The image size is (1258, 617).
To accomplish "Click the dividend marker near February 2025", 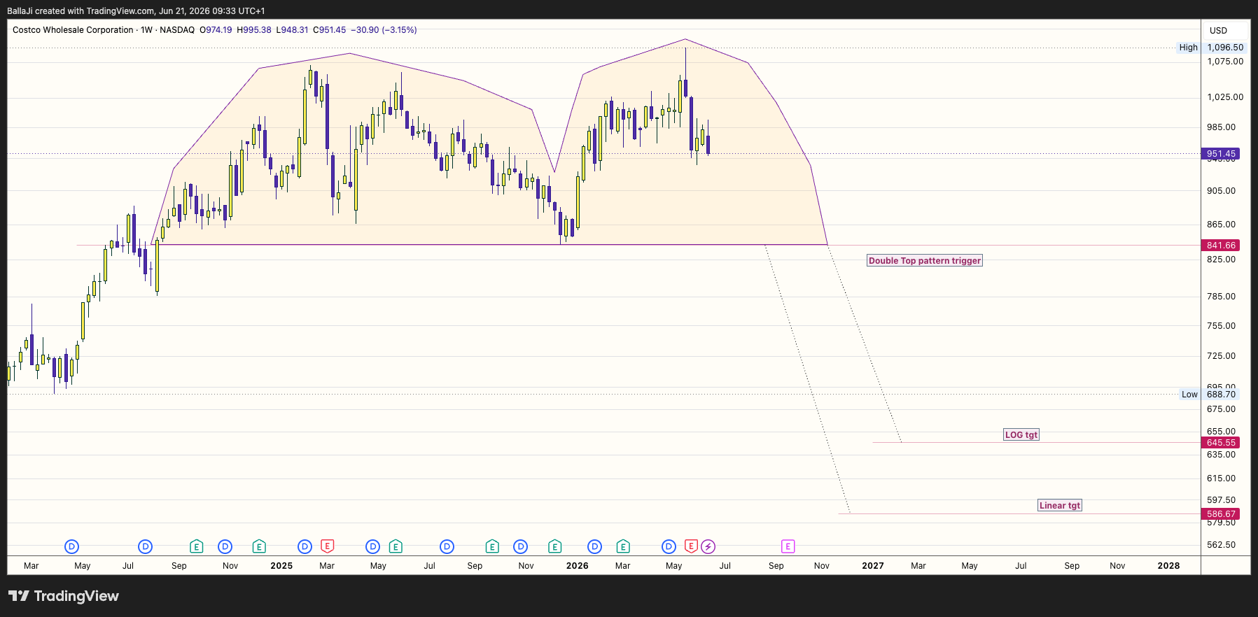I will click(305, 546).
